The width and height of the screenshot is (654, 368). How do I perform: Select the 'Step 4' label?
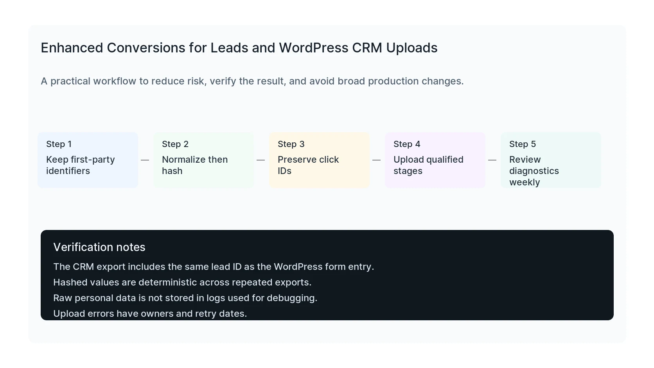pos(407,144)
